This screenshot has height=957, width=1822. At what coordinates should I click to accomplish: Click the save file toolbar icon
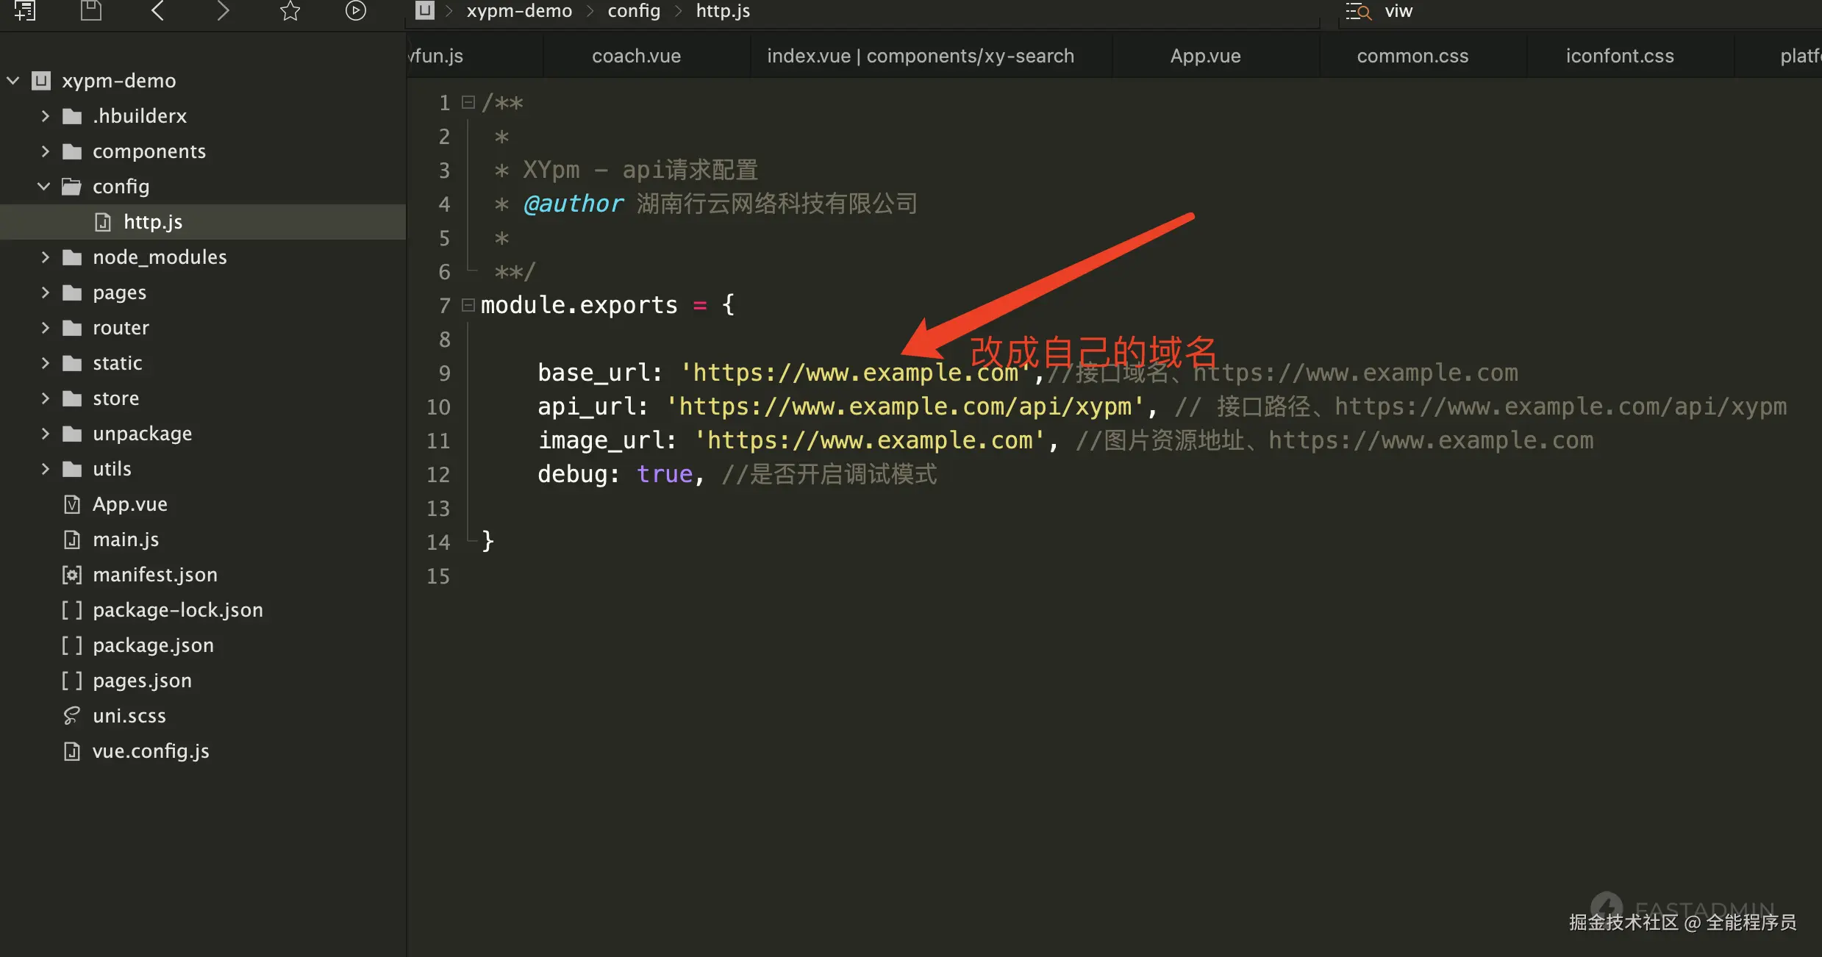90,10
